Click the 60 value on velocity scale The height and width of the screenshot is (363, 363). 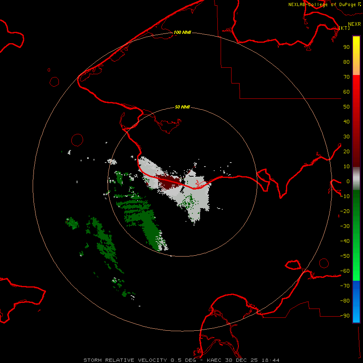point(346,92)
